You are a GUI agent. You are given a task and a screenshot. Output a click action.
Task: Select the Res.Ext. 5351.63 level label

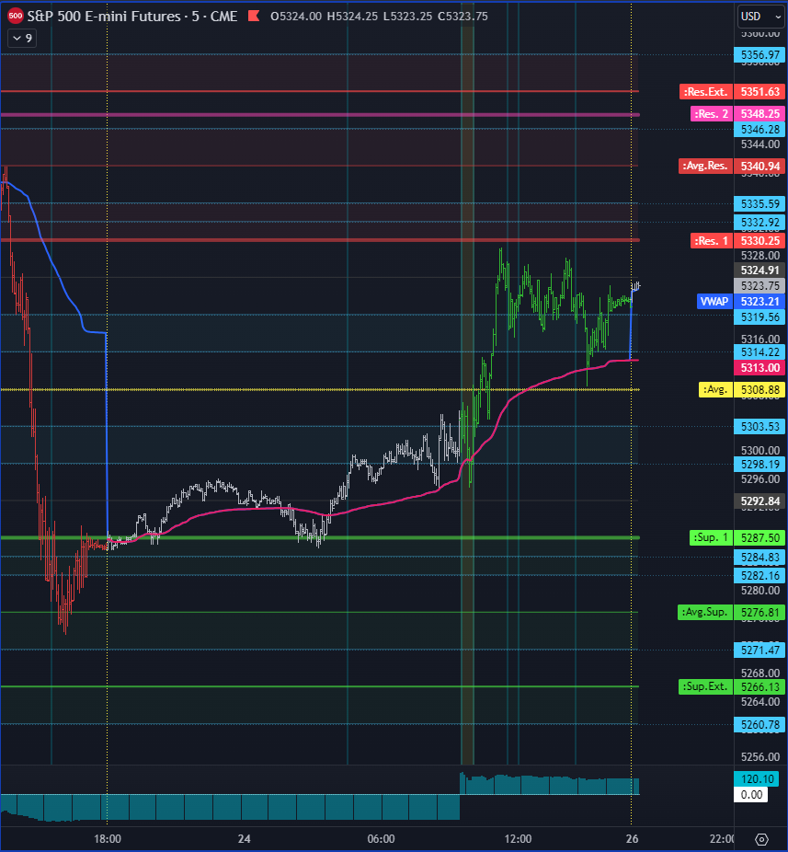pyautogui.click(x=705, y=92)
